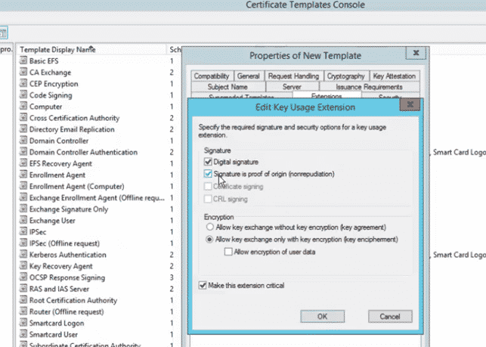Click the Basic EFS template icon
Screen dimensions: 486x347
click(x=23, y=60)
